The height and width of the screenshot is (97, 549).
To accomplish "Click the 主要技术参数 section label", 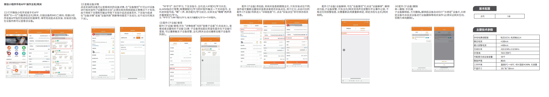I will click(485, 30).
